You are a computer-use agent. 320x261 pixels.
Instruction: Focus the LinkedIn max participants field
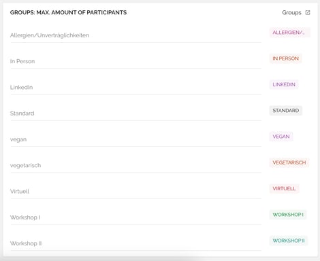[135, 88]
